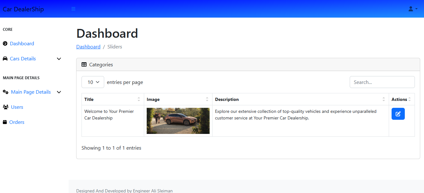Open the entries per page dropdown
The width and height of the screenshot is (424, 193).
(x=93, y=82)
